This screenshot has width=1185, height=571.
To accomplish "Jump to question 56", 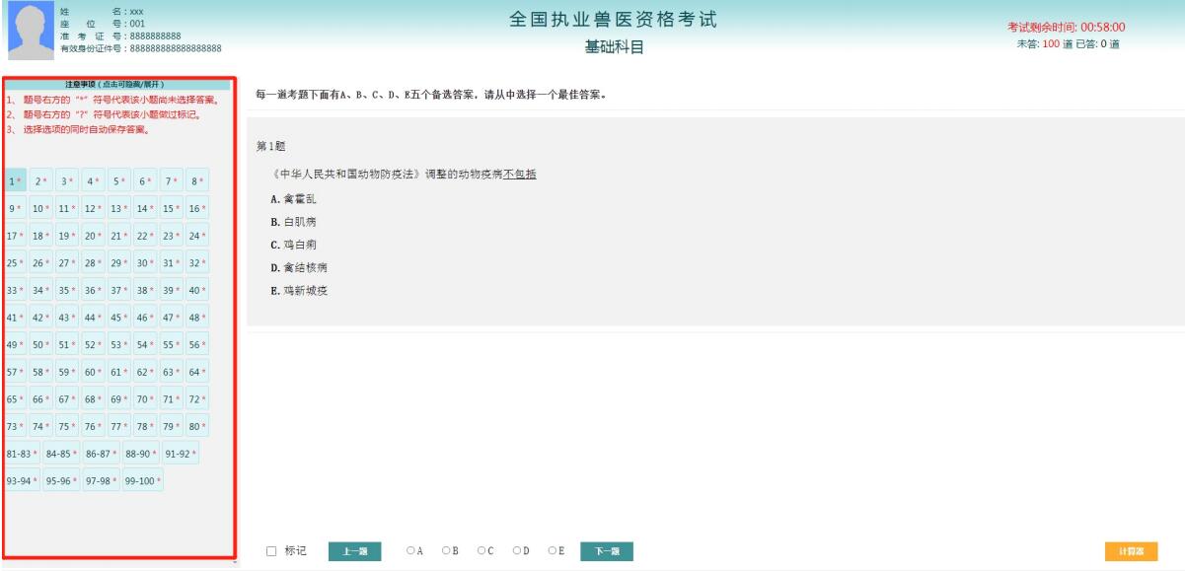I will click(x=197, y=344).
